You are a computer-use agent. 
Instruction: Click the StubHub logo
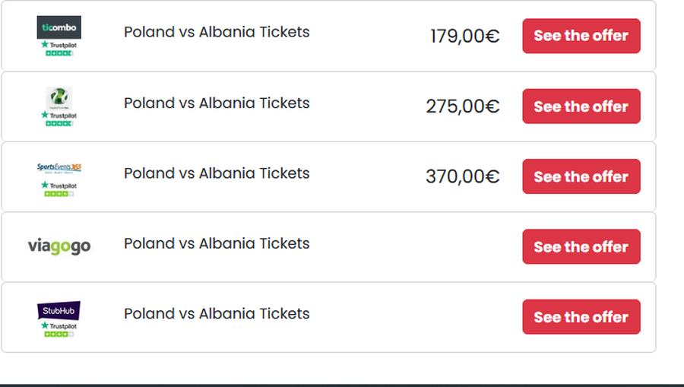pos(59,310)
